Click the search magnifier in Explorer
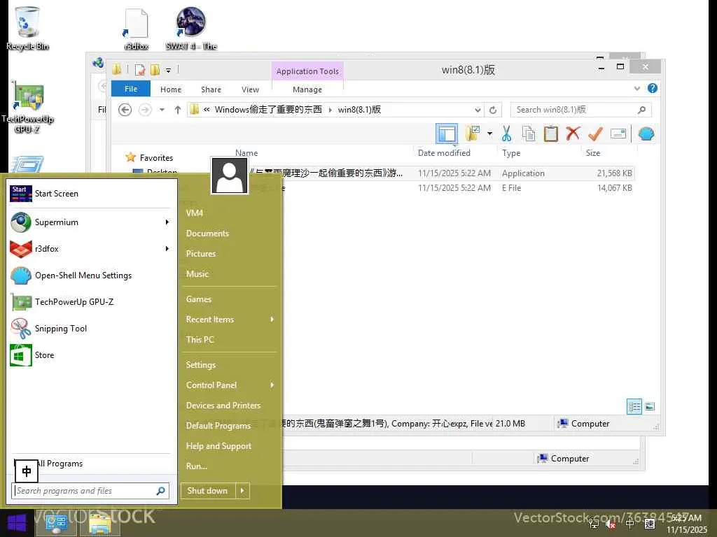The width and height of the screenshot is (717, 537). [x=642, y=110]
